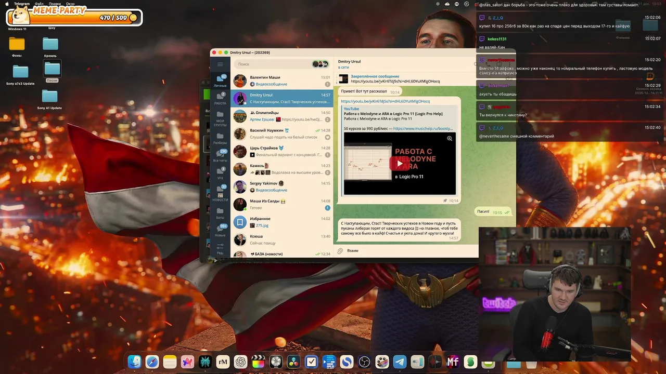Play the Melodyne YouTube video preview
The image size is (666, 374).
pos(400,164)
